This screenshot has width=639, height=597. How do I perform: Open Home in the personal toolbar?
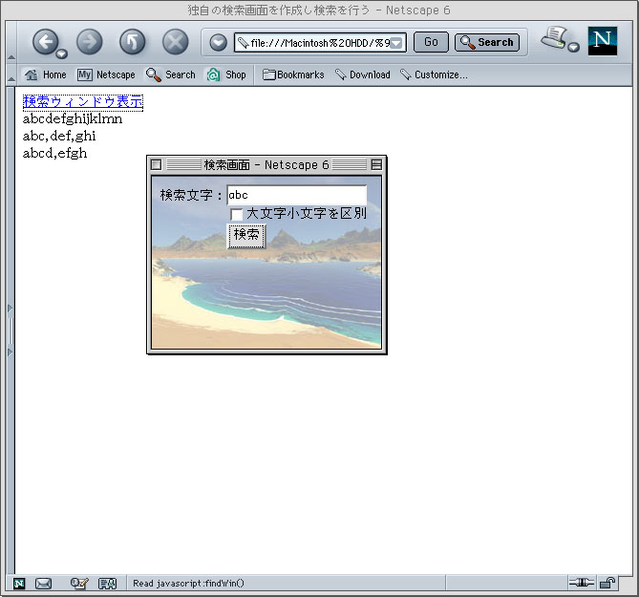[x=45, y=75]
